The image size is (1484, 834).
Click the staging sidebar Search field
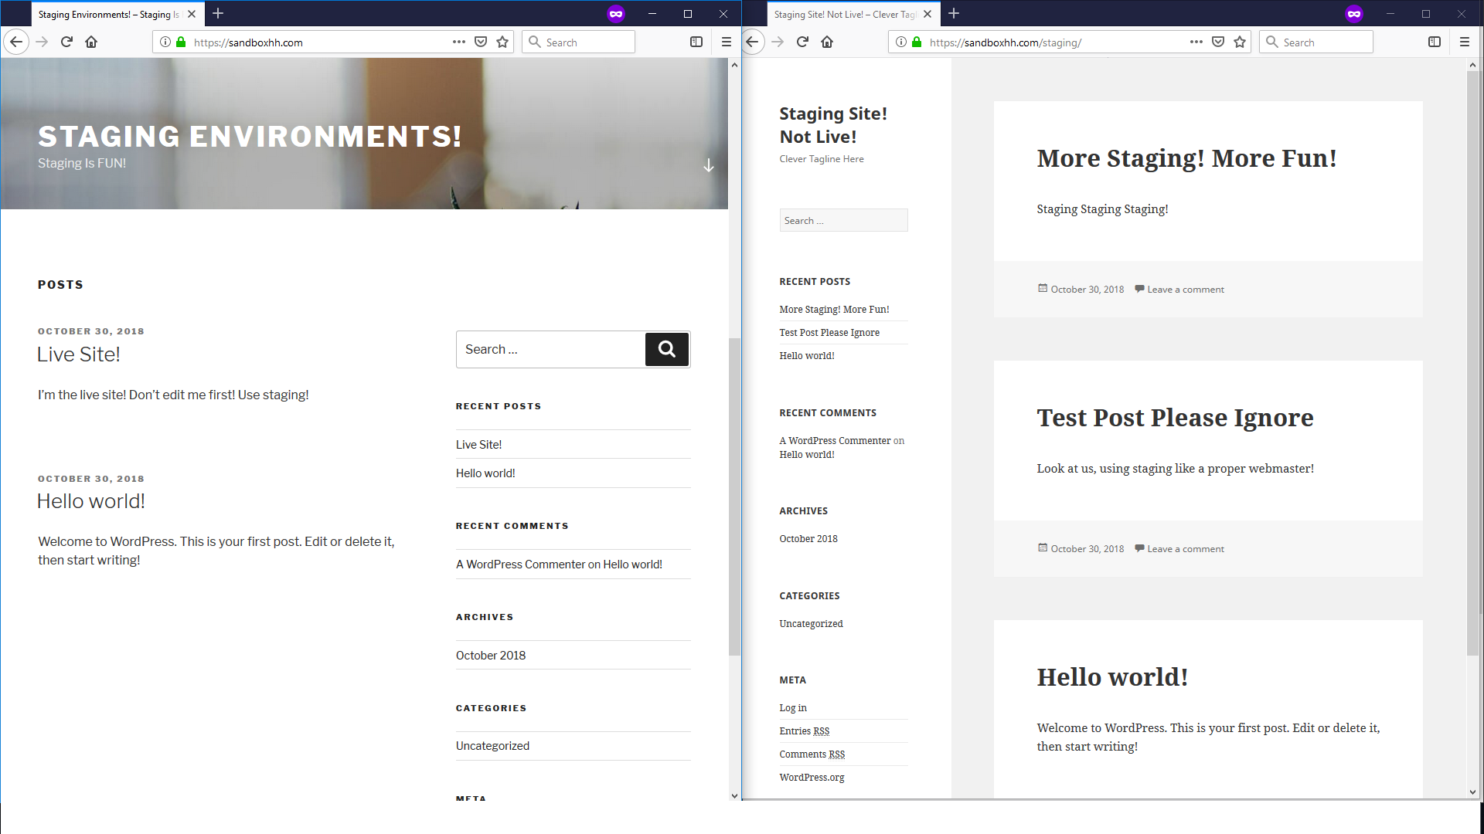click(842, 221)
